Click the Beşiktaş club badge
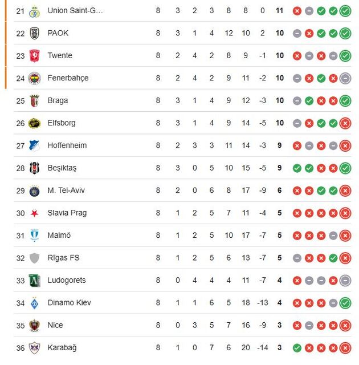359x365 pixels. pos(35,168)
